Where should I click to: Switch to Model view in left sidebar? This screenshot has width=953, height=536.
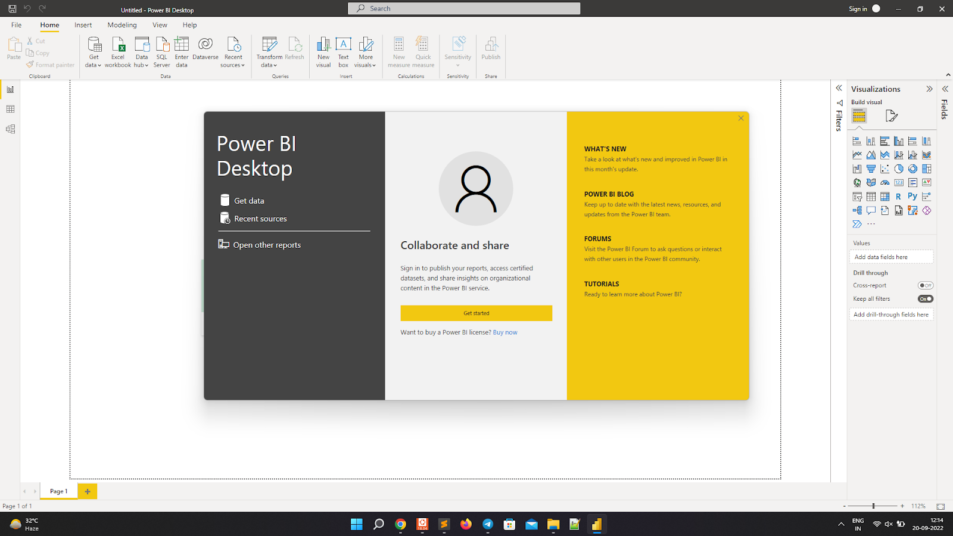point(10,129)
